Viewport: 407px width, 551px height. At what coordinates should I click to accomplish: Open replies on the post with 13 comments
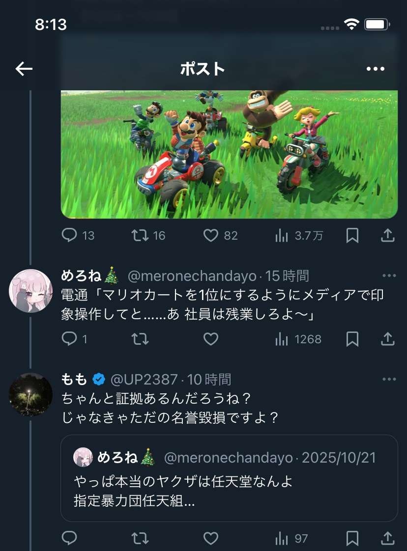78,235
